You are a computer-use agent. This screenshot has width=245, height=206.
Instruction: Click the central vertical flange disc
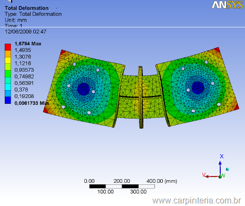[141, 97]
